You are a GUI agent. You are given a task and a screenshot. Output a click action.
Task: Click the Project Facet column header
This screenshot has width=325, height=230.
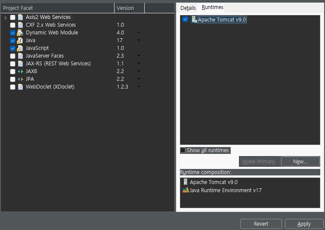tap(57, 8)
